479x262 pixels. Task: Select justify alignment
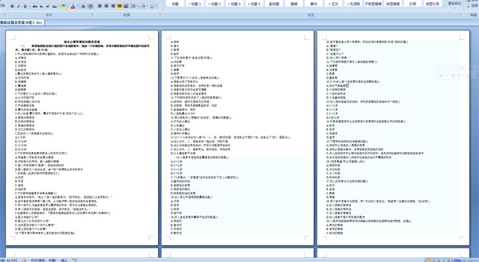coord(119,6)
